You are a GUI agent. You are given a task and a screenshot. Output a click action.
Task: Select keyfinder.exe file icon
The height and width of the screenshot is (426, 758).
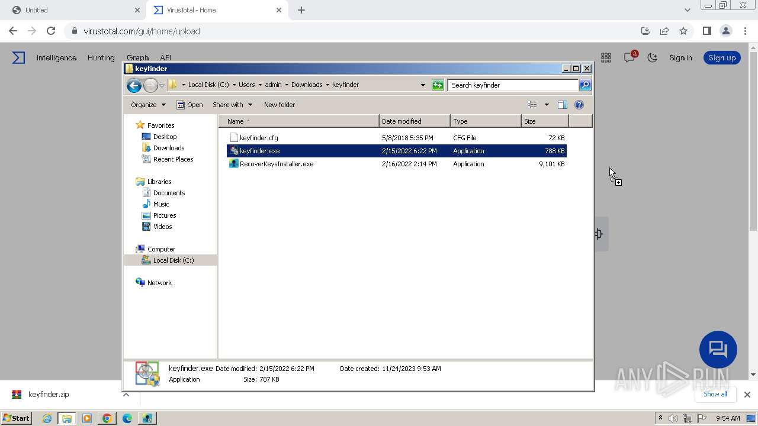click(234, 151)
